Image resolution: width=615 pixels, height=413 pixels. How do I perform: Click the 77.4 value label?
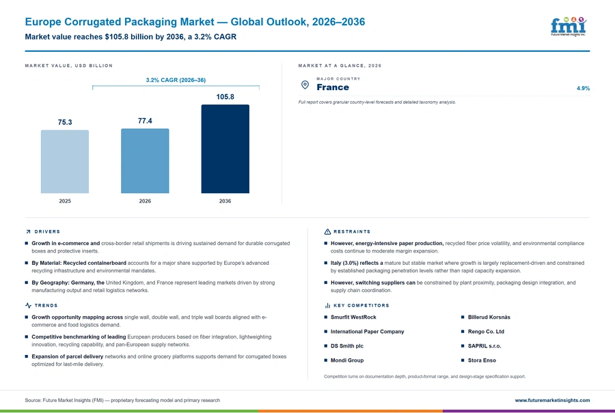coord(145,121)
